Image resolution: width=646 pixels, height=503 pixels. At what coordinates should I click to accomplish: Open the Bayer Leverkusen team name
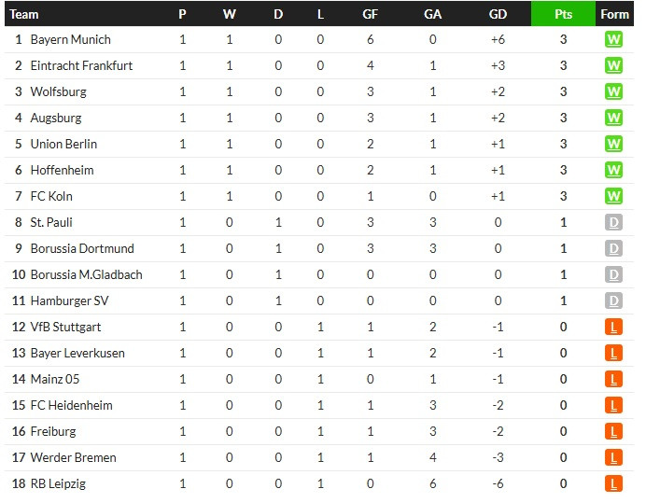click(x=77, y=353)
